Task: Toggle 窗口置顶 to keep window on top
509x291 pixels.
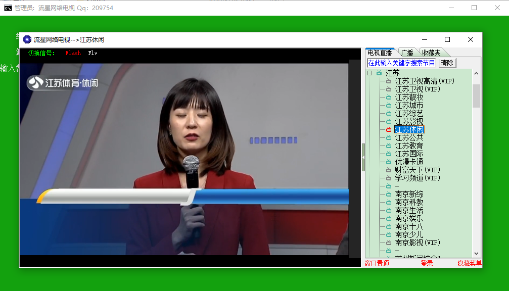Action: click(376, 263)
